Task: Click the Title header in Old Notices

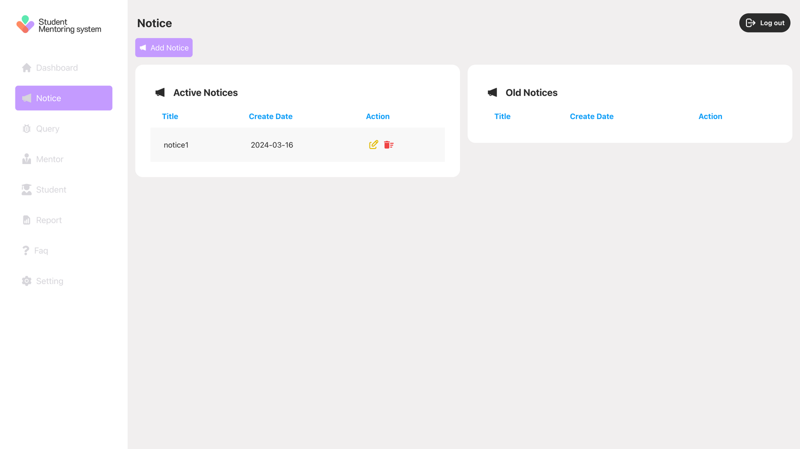Action: [502, 116]
